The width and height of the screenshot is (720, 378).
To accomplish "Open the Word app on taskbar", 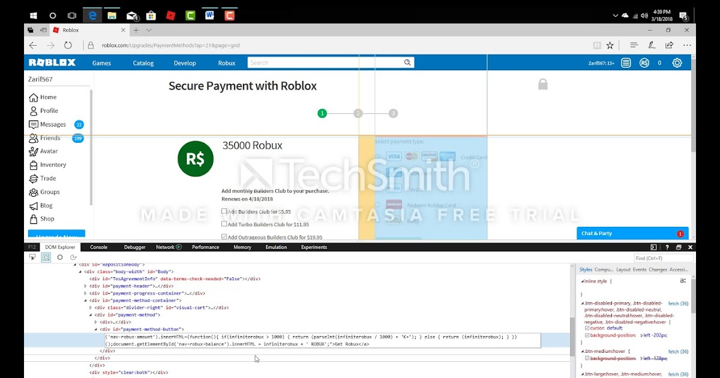I will pyautogui.click(x=209, y=16).
